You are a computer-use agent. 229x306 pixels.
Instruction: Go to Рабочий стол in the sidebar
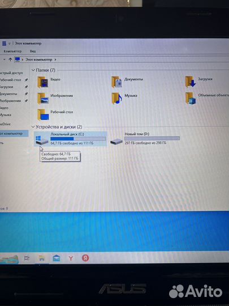[10, 80]
